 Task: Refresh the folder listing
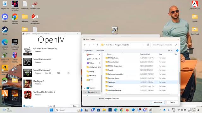pos(148,45)
